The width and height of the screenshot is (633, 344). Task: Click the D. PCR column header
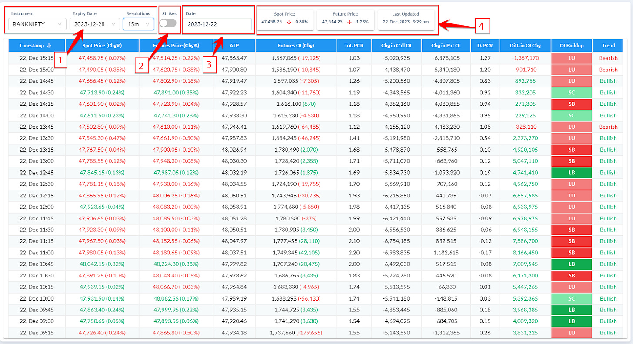point(484,45)
